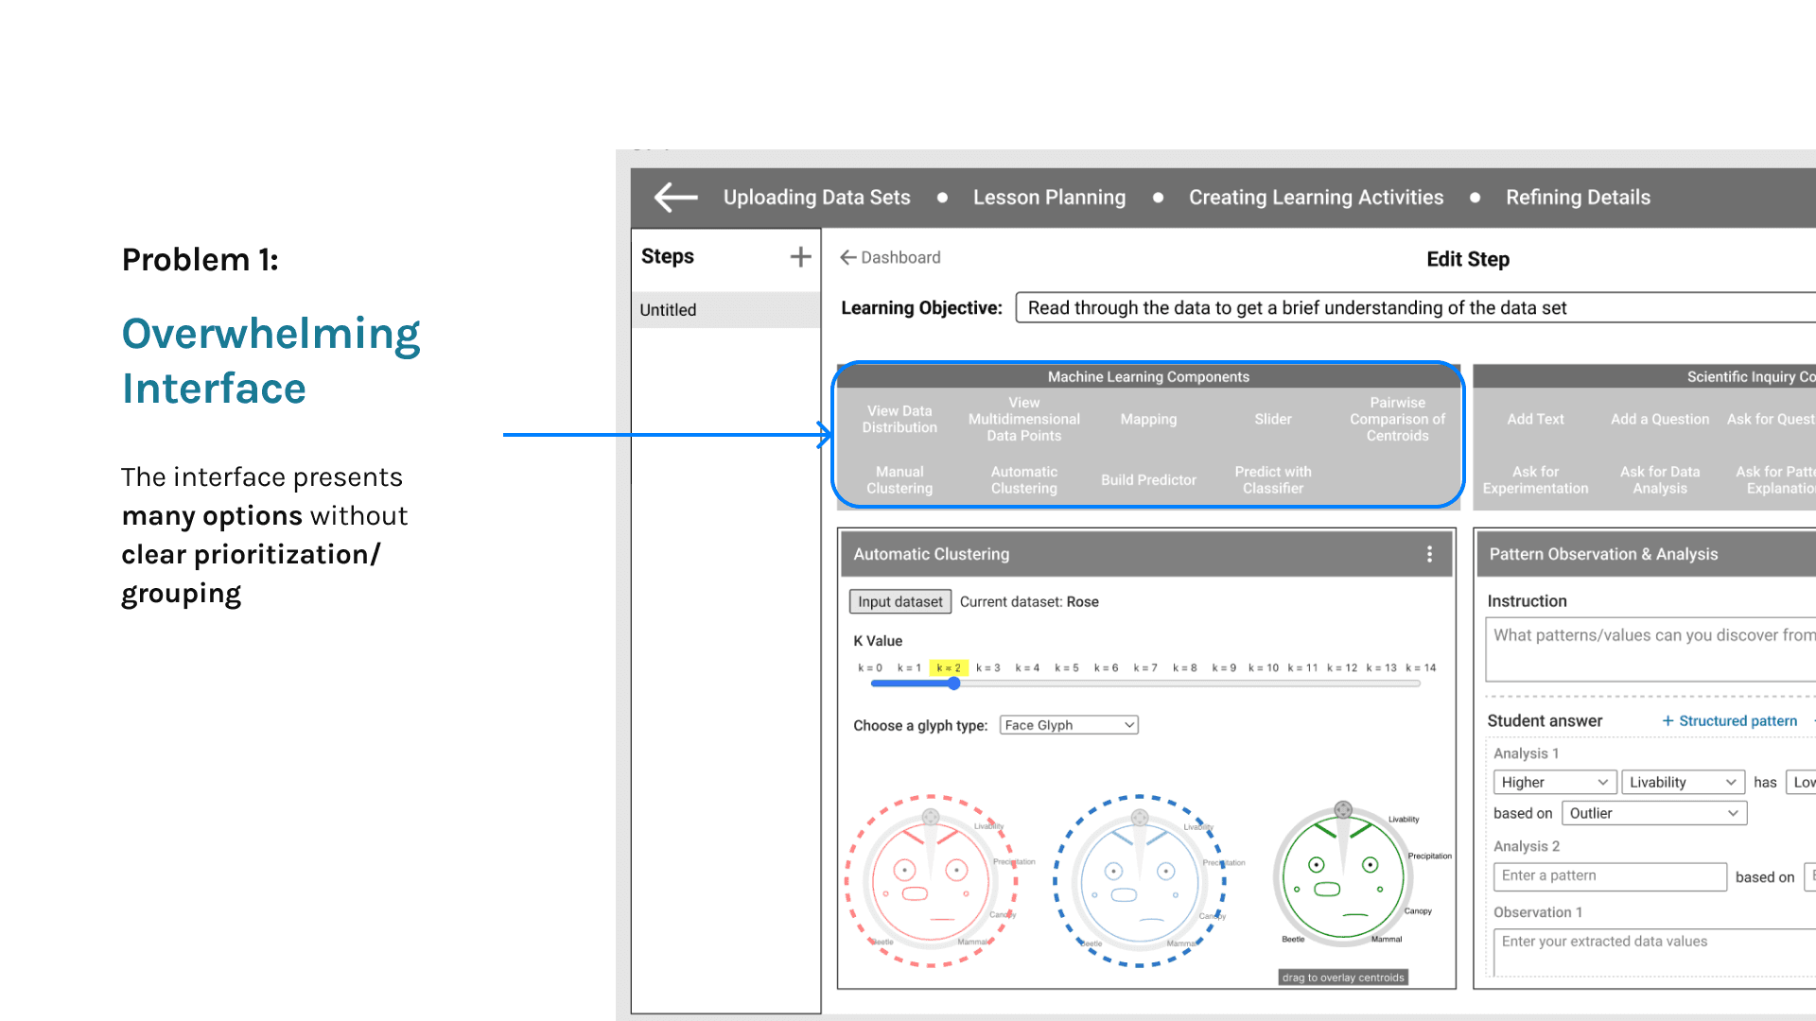Click the blue dashed face glyph
This screenshot has width=1816, height=1021.
(1139, 881)
